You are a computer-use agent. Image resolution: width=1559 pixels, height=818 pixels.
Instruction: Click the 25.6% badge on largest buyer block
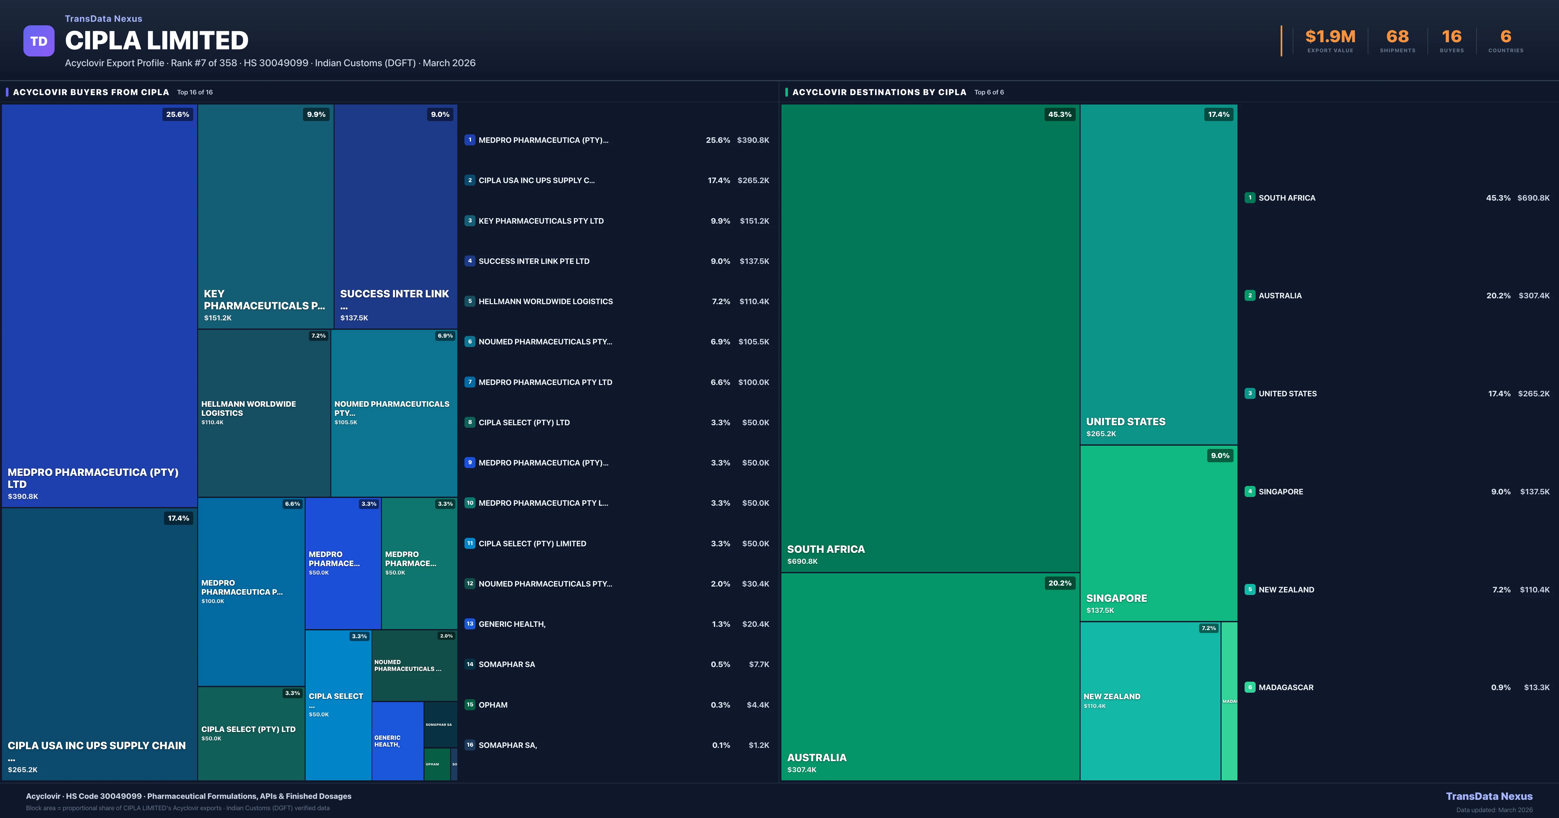click(177, 114)
